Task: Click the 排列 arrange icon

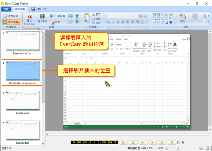Action: tap(182, 18)
